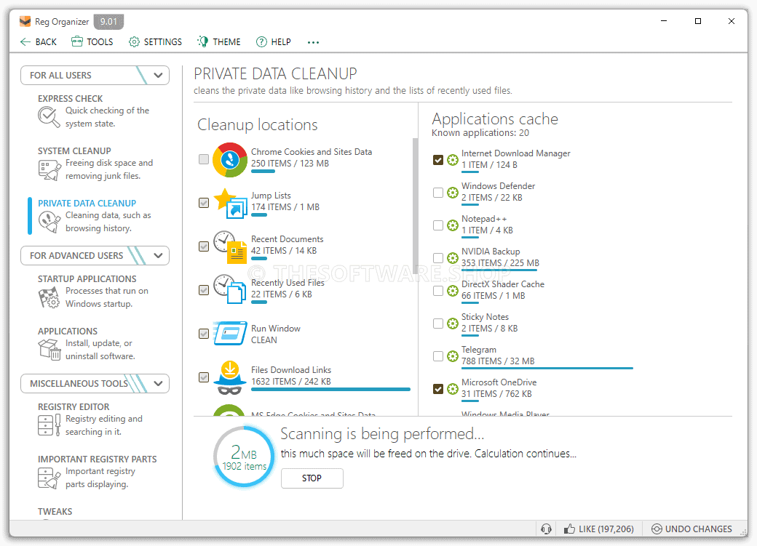Viewport: 757px width, 546px height.
Task: Click the gear icon next to Notepad++
Action: point(452,225)
